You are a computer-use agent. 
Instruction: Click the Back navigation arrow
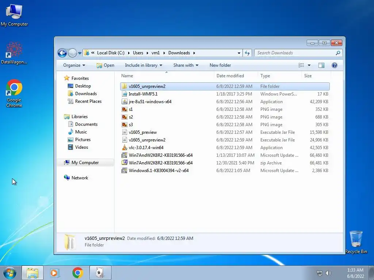(x=62, y=53)
